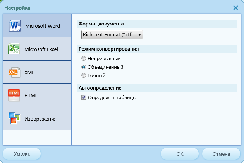Select the Microsoft Word text label
Screen dimensions: 244x163
point(43,26)
